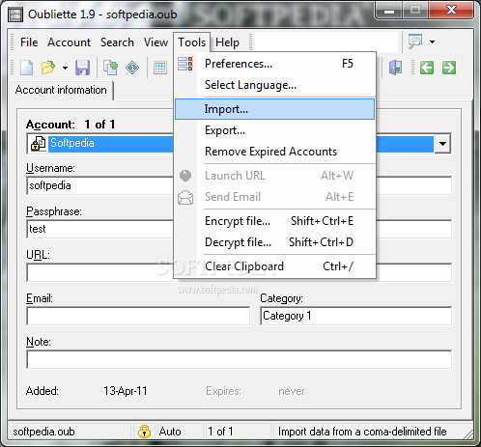Select Export... in the Tools menu
The image size is (481, 447).
275,130
